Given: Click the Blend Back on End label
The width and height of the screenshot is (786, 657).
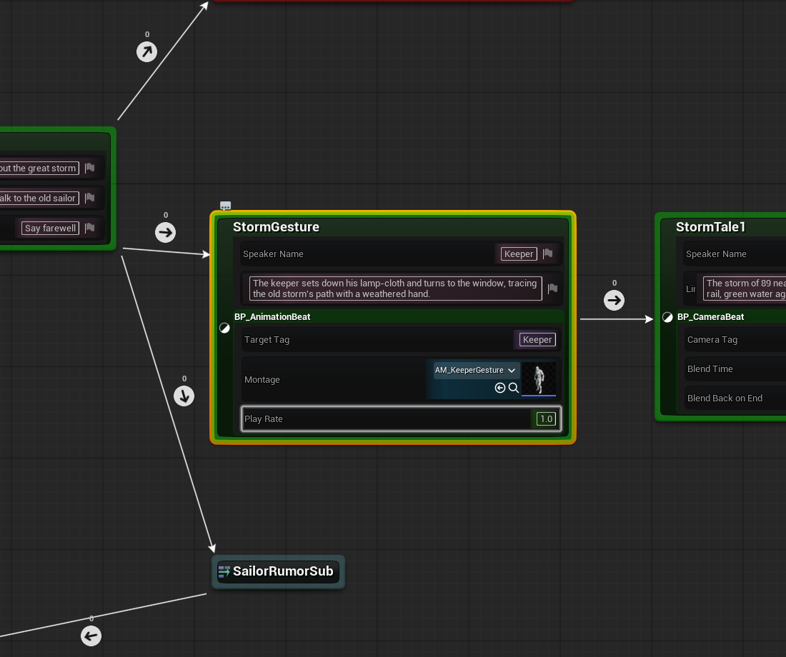Looking at the screenshot, I should tap(725, 398).
